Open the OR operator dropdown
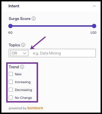This screenshot has width=102, height=114. click(19, 53)
